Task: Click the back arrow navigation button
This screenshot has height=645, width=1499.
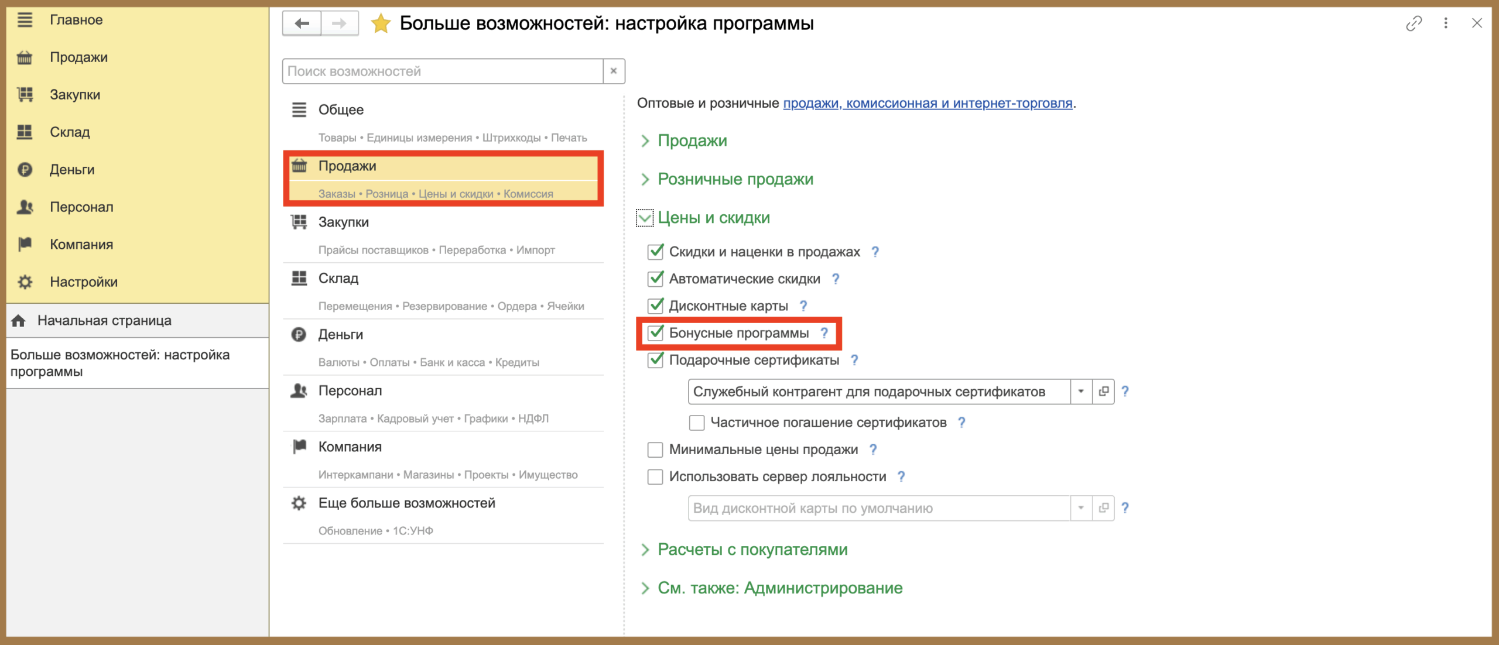Action: tap(302, 23)
